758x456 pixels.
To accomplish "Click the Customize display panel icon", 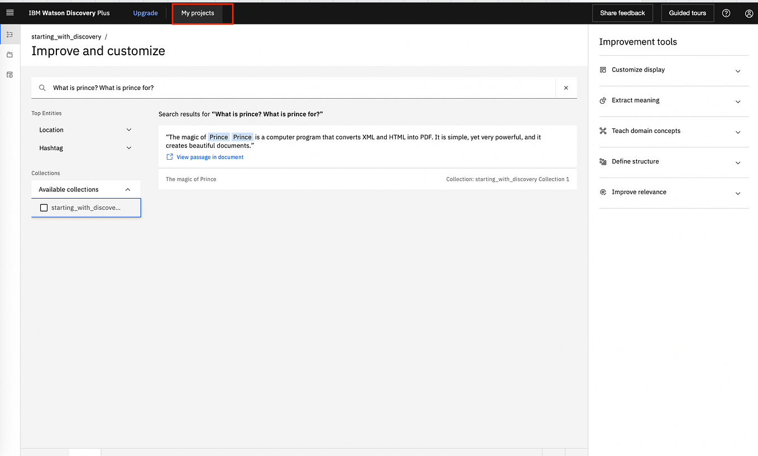I will click(603, 70).
